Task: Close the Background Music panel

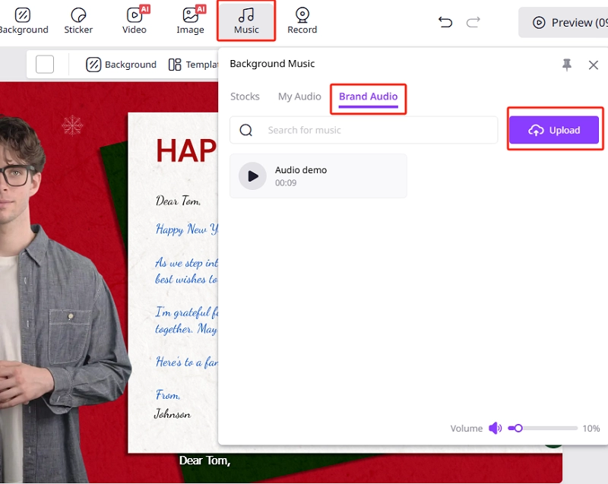Action: tap(594, 65)
